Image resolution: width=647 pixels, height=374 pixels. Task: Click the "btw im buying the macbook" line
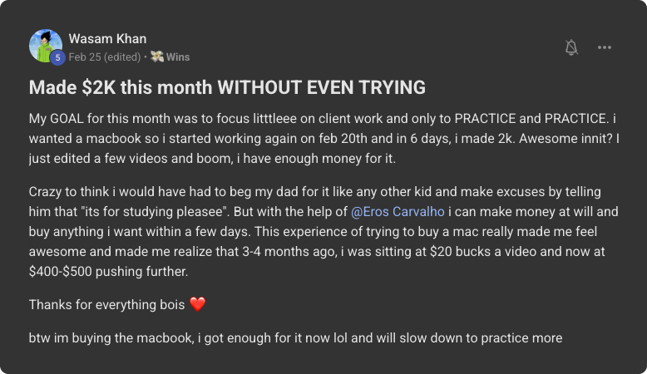click(x=295, y=338)
